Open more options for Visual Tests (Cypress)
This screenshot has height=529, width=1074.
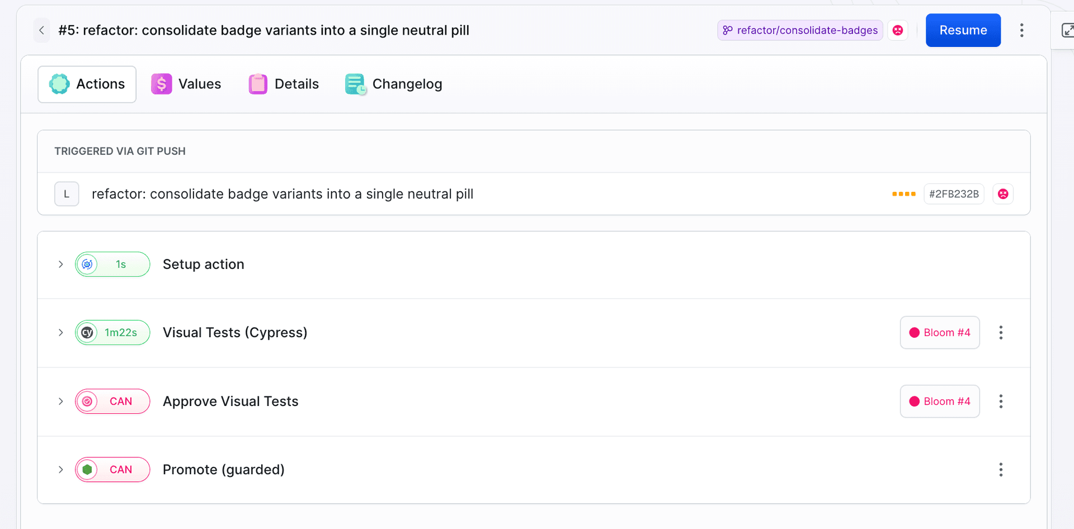(1001, 333)
